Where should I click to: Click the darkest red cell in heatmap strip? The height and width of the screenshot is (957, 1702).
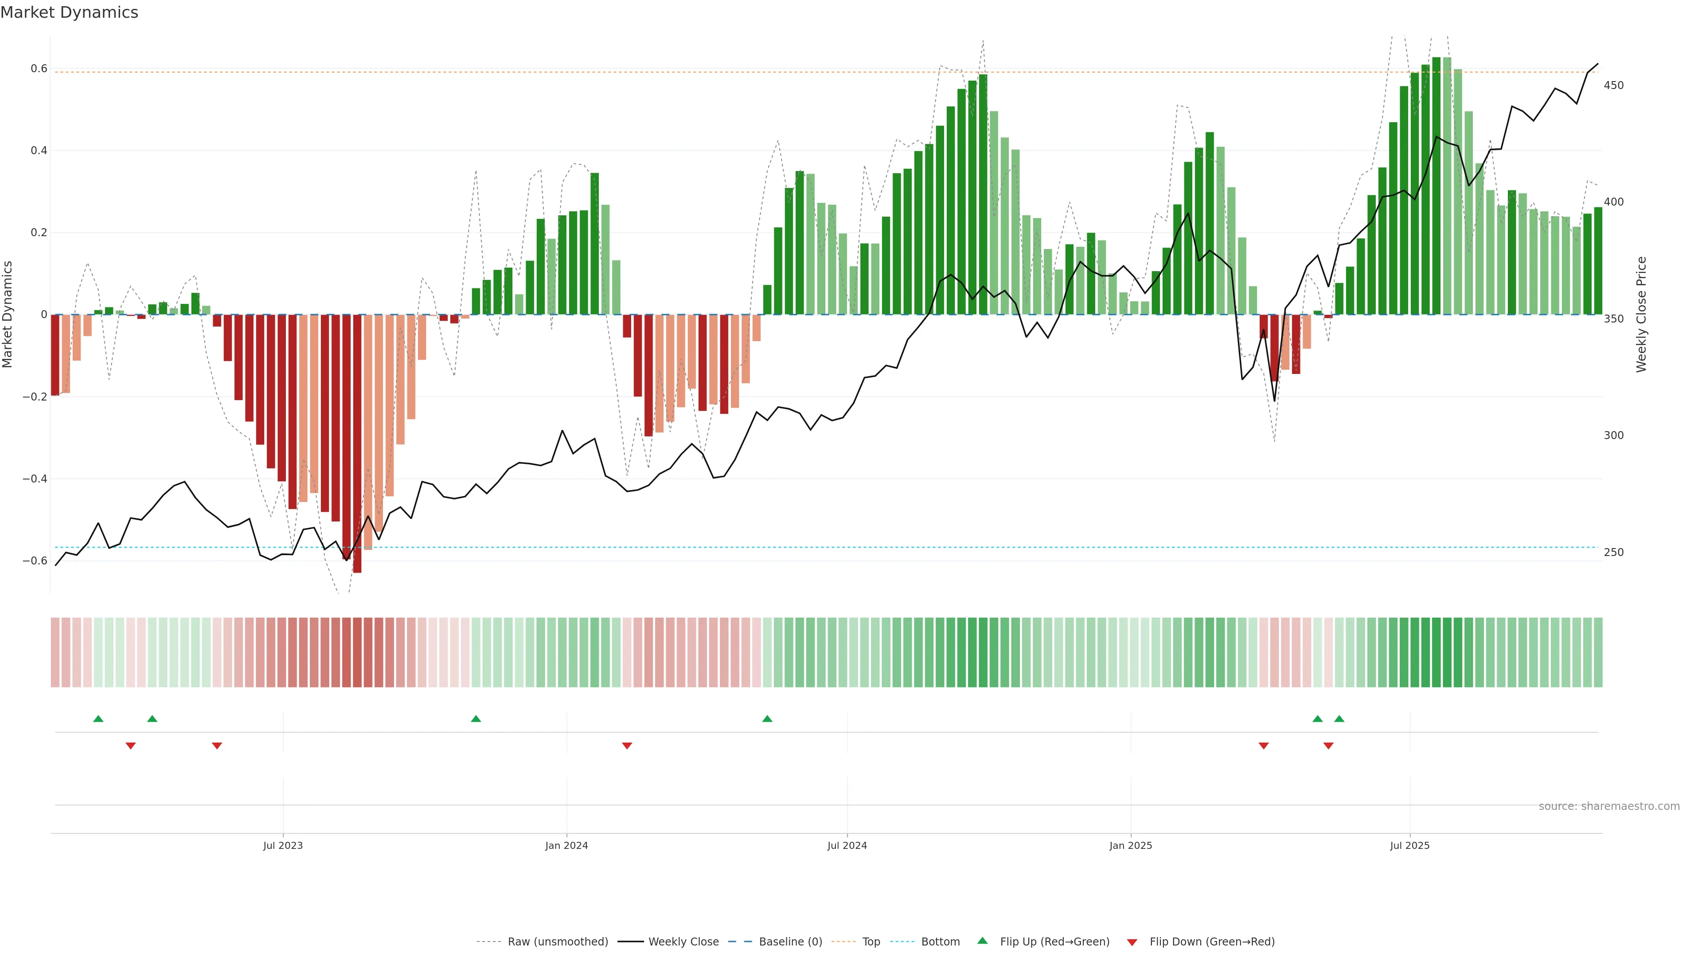(357, 653)
